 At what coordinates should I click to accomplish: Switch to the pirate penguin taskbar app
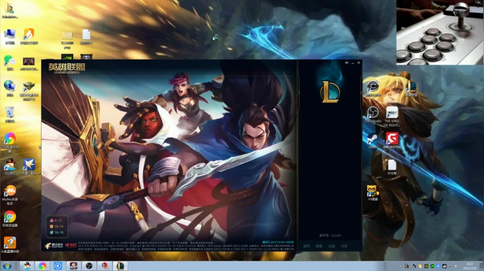click(27, 266)
